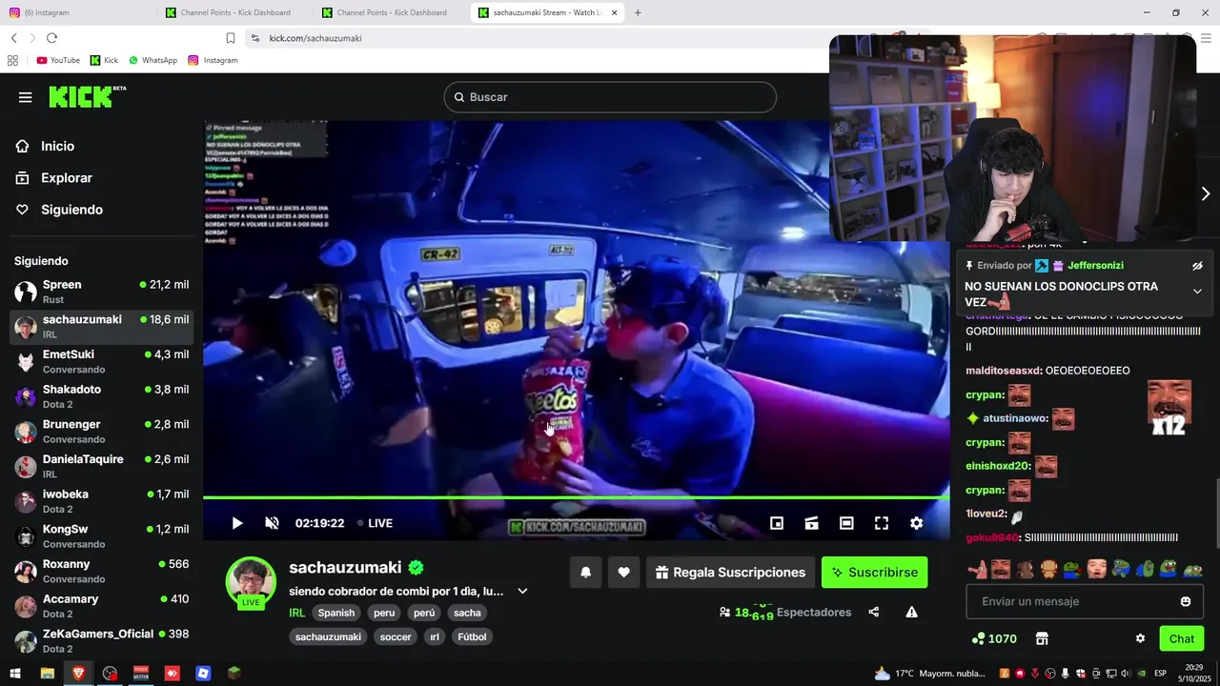
Task: Send message with Chat button
Action: coord(1181,638)
